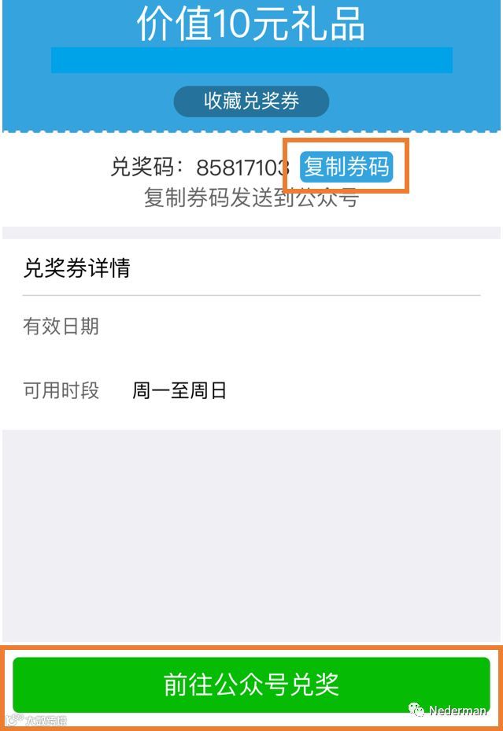Open the 兑奖券详情 section header
503x731 pixels.
(77, 268)
